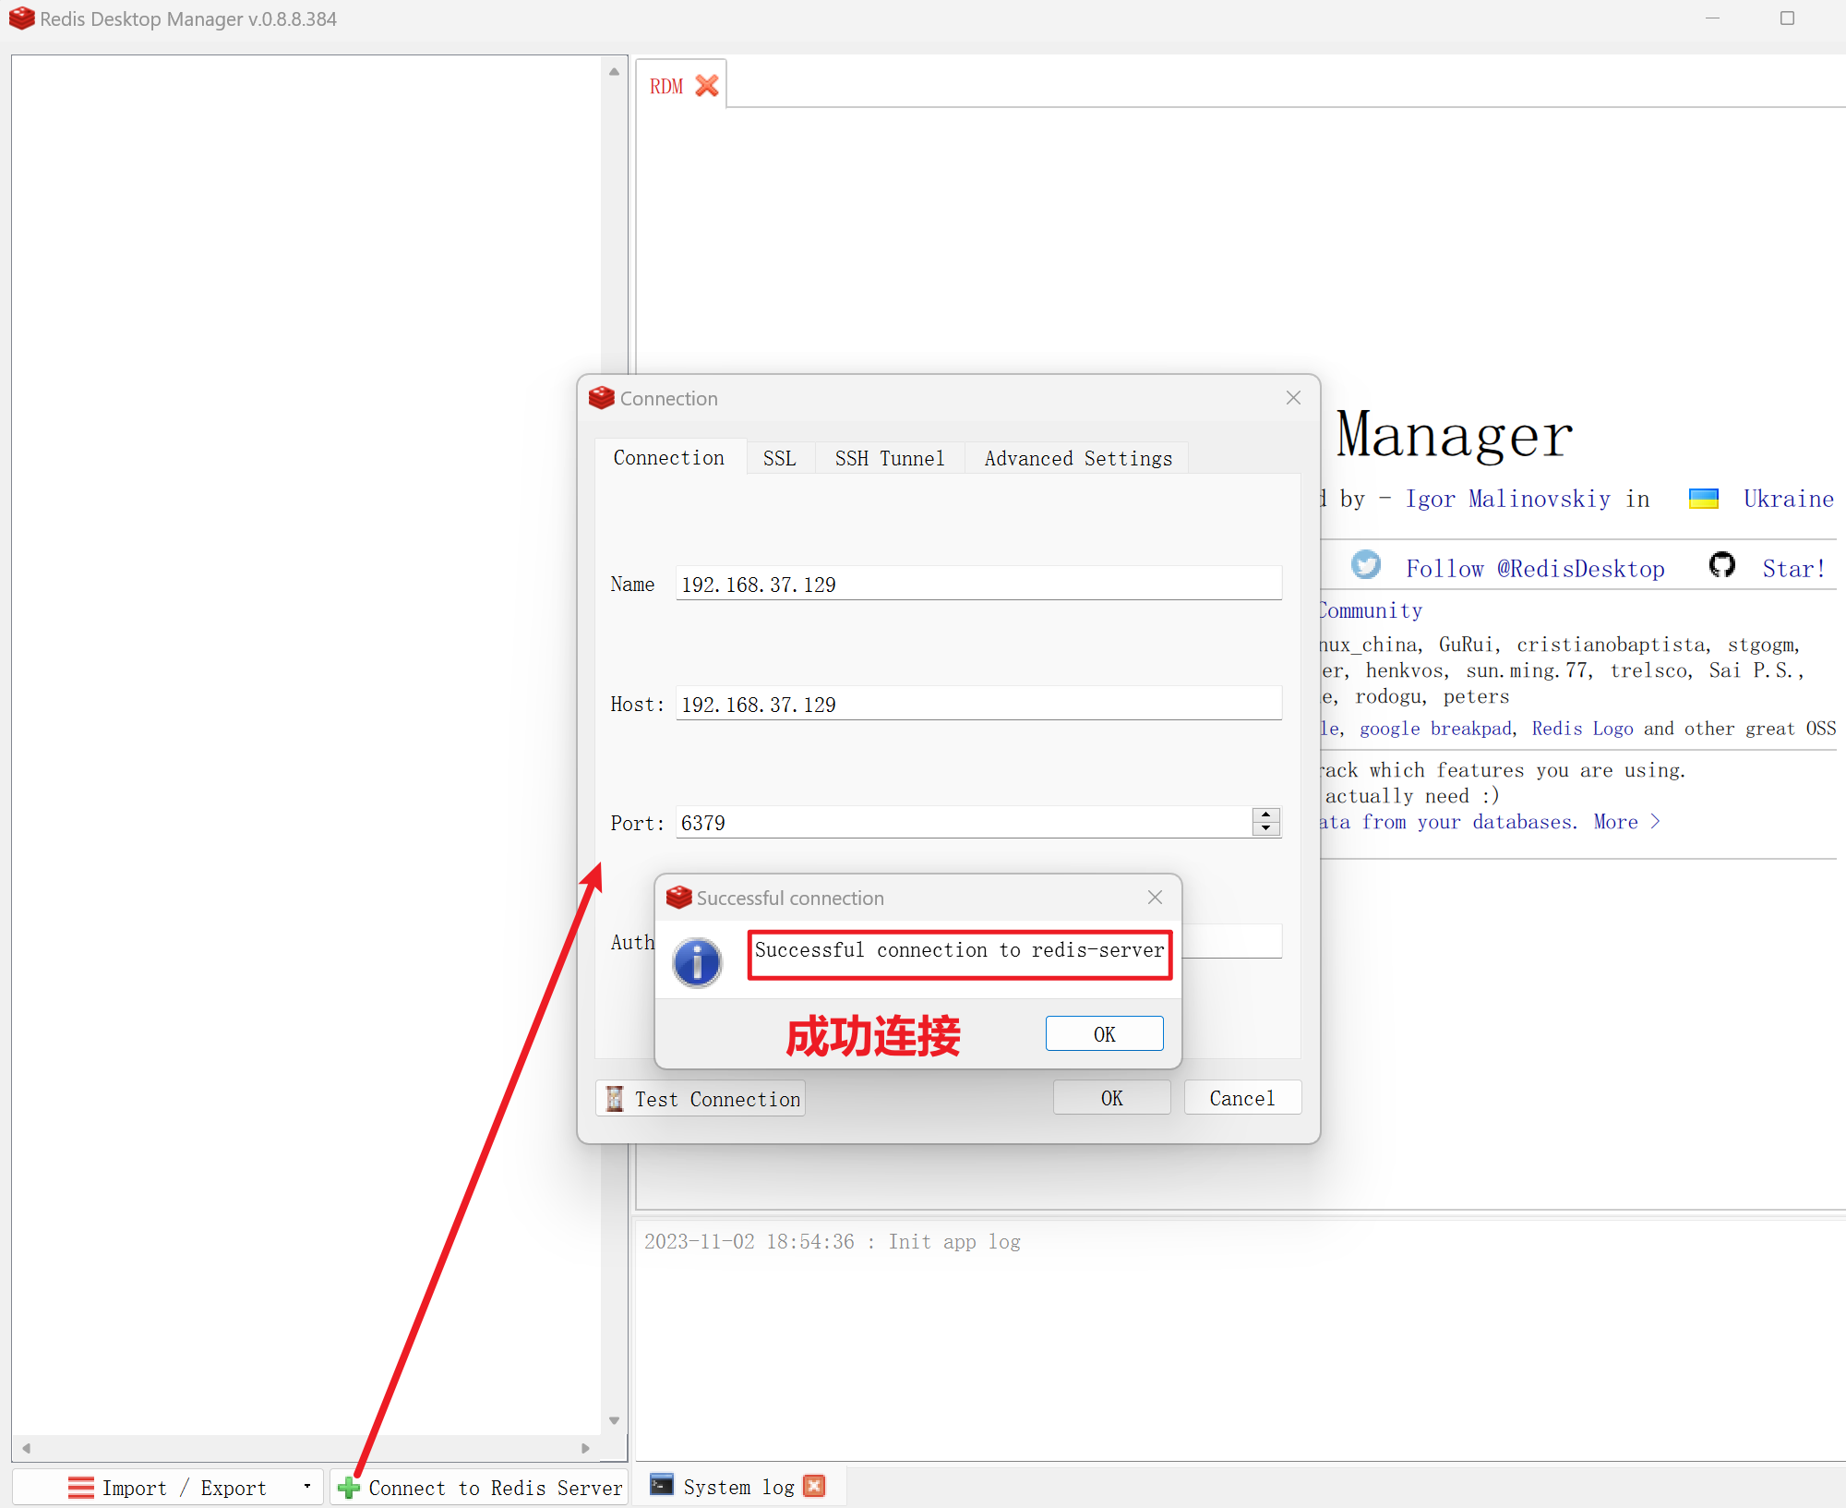Close the Successful connection popup with X
This screenshot has width=1846, height=1508.
click(1155, 898)
